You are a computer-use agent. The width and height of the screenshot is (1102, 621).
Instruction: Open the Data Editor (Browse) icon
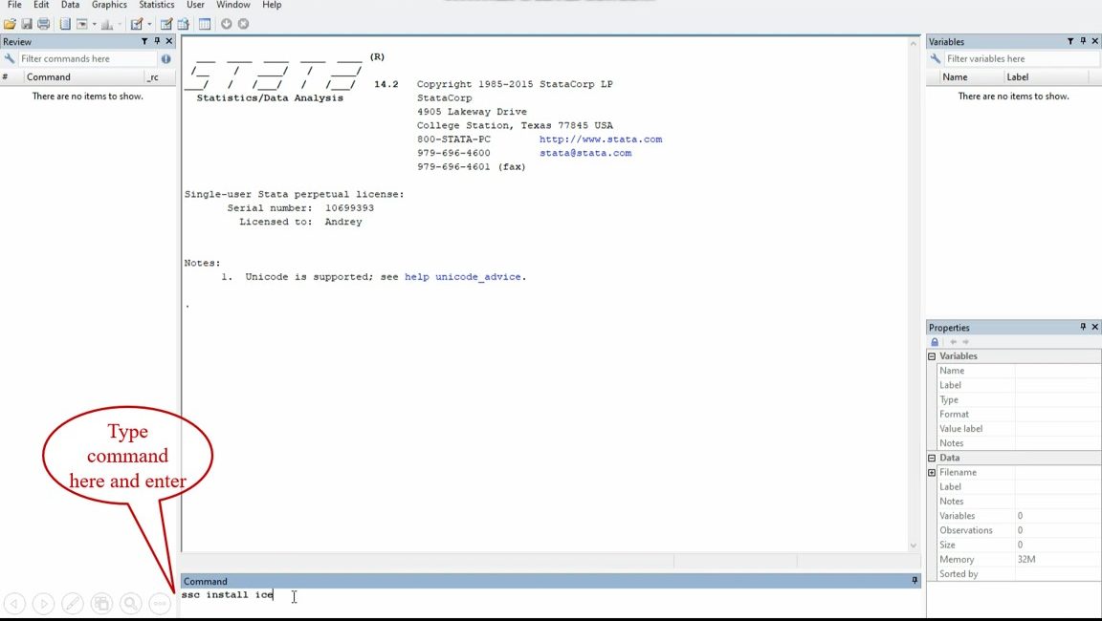[x=184, y=24]
